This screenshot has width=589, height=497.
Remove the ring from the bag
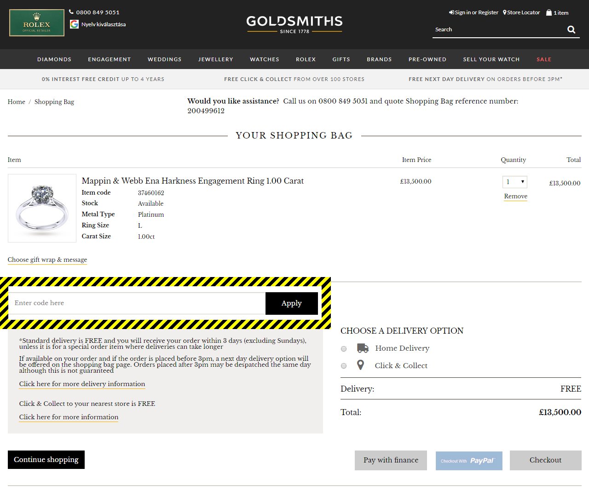click(x=516, y=196)
